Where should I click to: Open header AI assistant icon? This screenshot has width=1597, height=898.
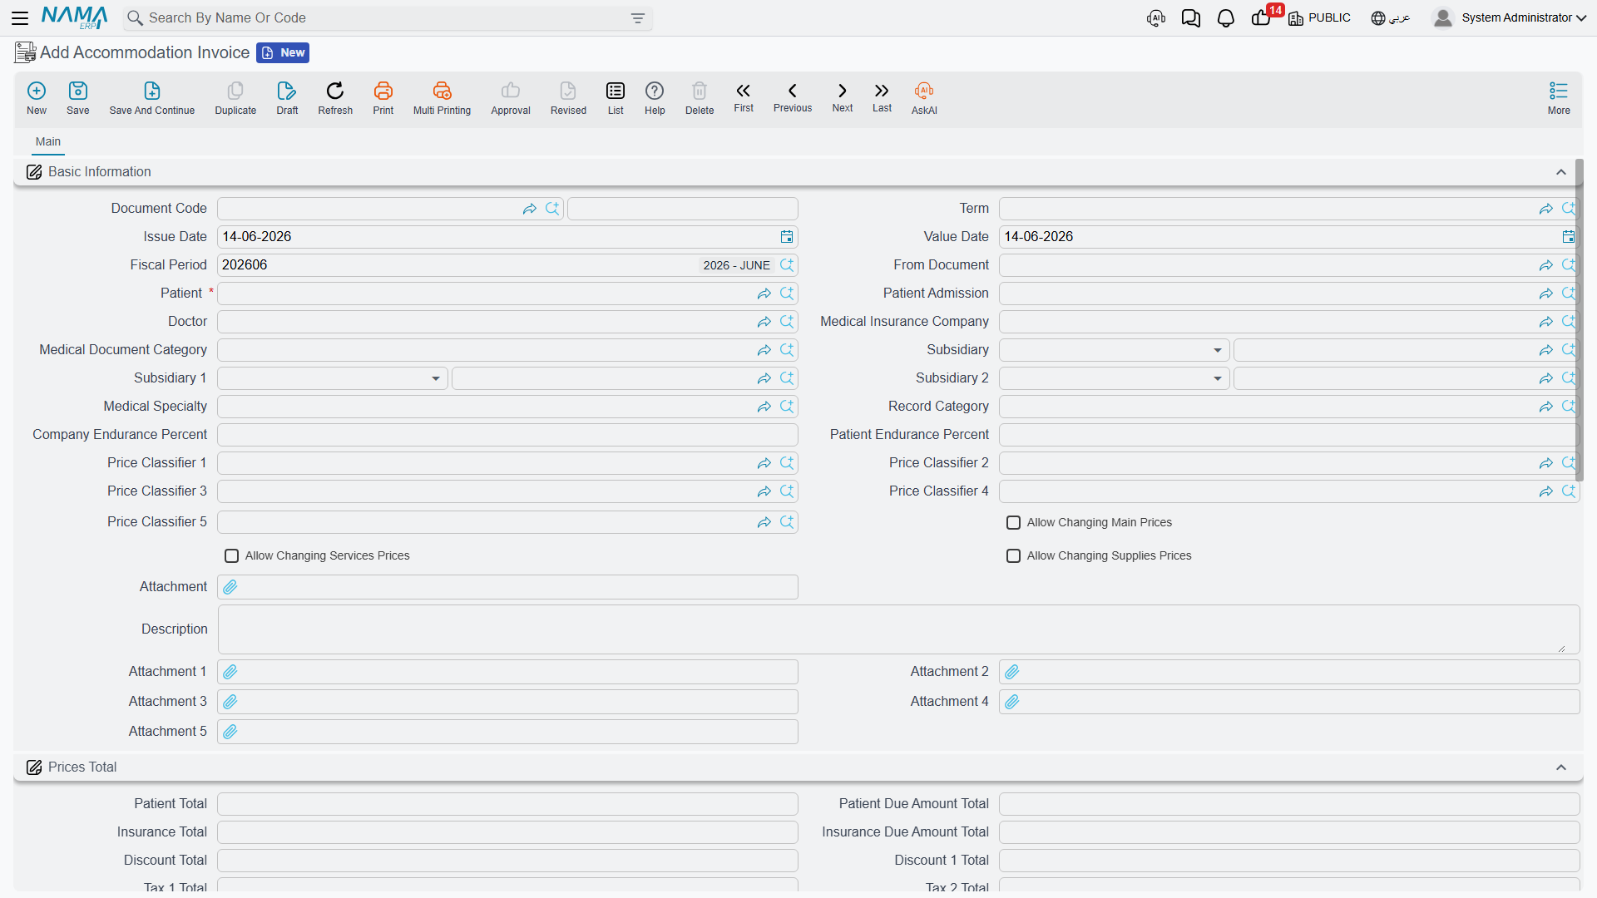pyautogui.click(x=1156, y=18)
